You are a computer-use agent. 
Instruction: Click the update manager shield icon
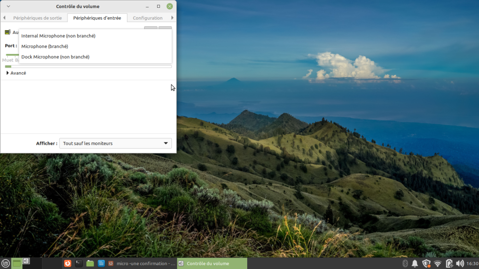click(x=426, y=263)
